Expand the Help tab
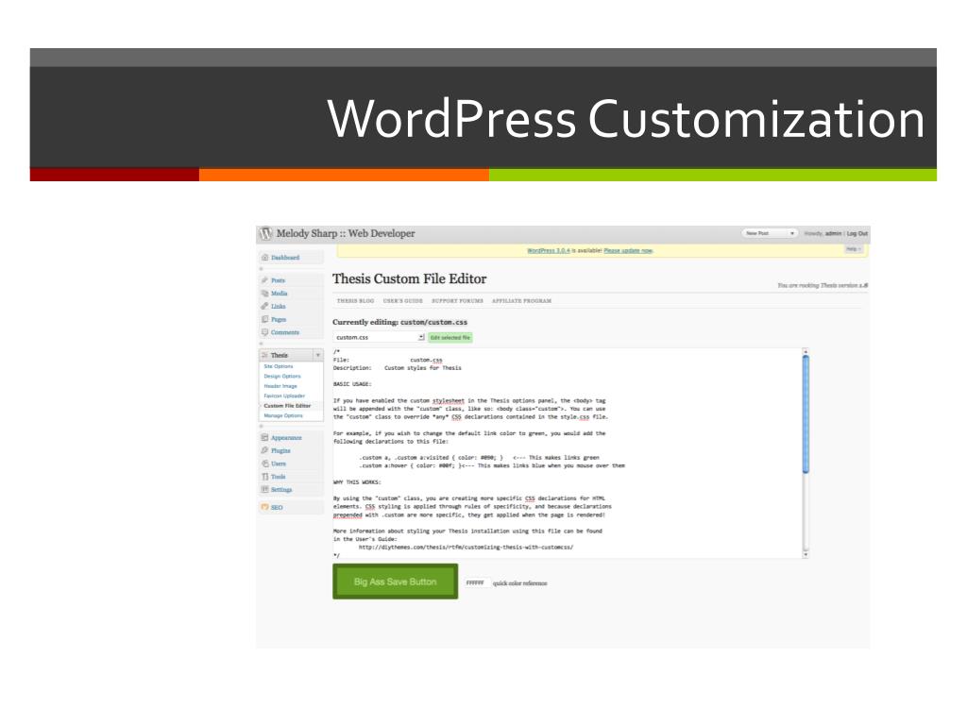This screenshot has height=725, width=967. (x=853, y=249)
